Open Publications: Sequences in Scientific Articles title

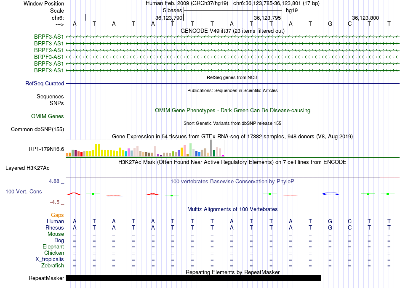pos(232,90)
